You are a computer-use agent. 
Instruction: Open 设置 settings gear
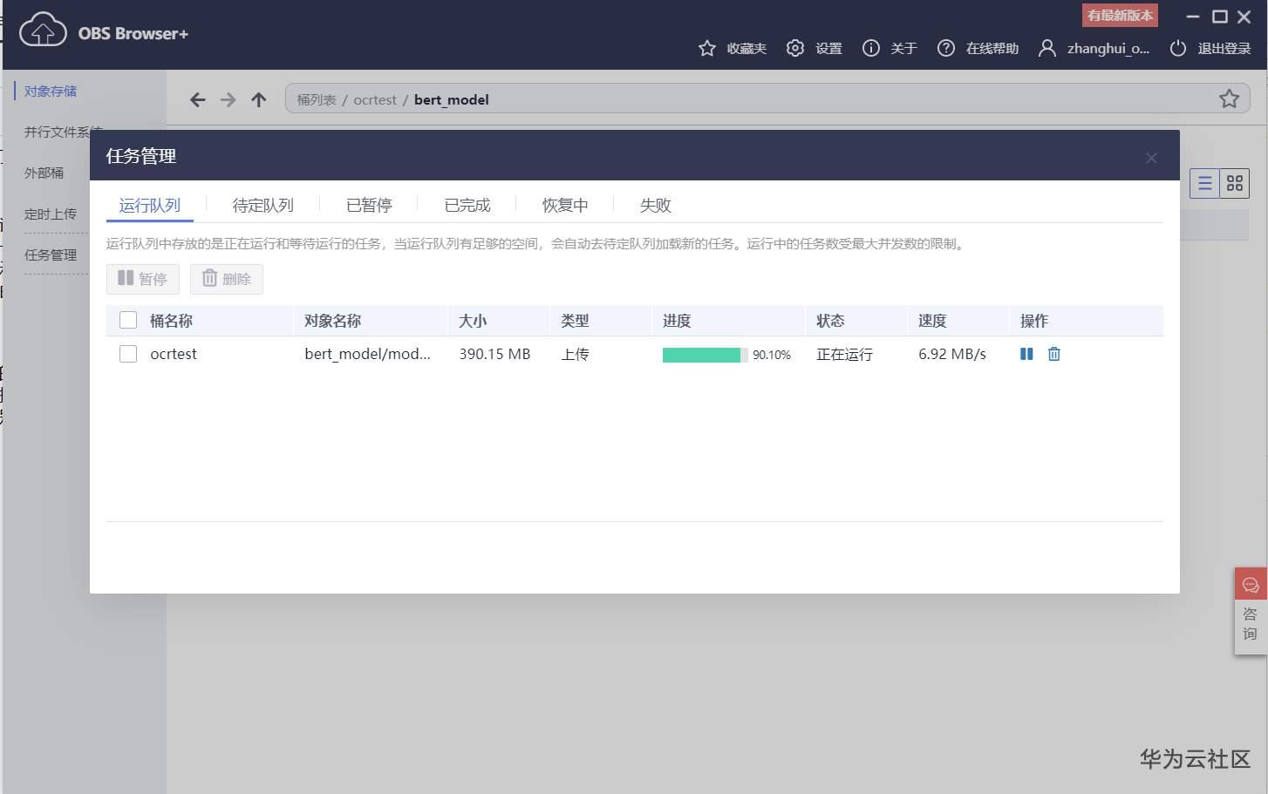point(814,48)
